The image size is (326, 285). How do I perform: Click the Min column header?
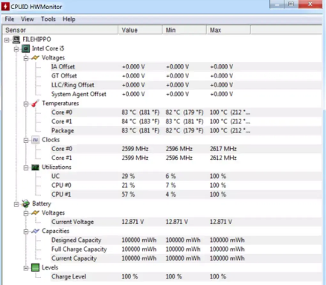[184, 30]
